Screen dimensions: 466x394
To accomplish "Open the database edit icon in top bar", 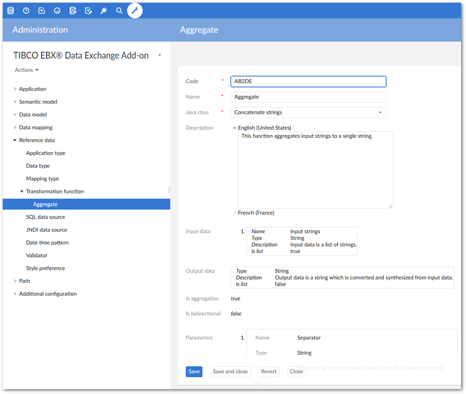I will (x=73, y=10).
